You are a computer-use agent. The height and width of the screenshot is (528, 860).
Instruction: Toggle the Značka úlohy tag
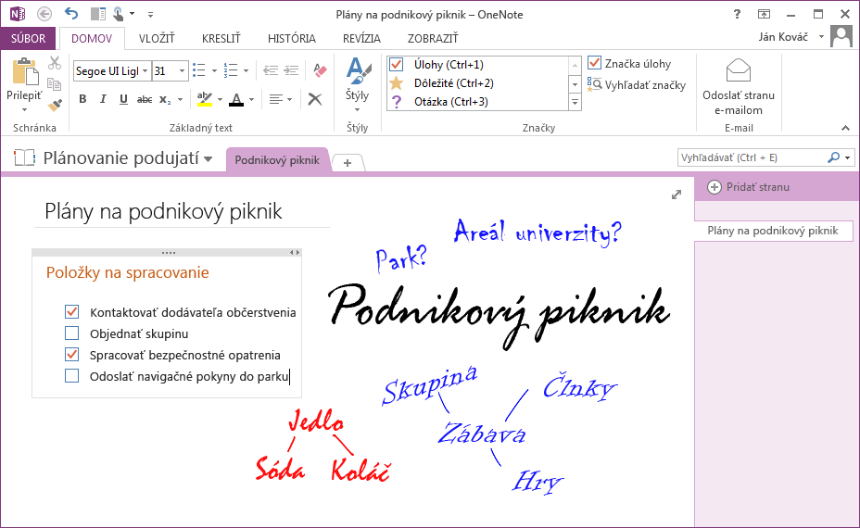(x=629, y=64)
